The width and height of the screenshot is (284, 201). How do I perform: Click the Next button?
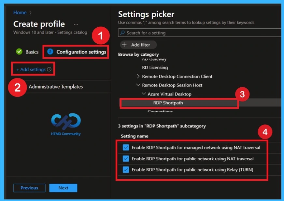click(x=63, y=188)
